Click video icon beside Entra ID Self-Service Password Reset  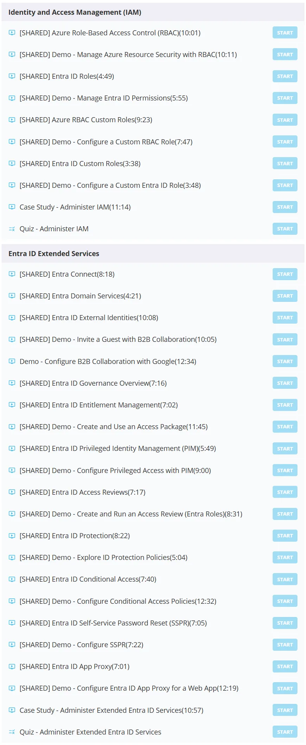[12, 623]
